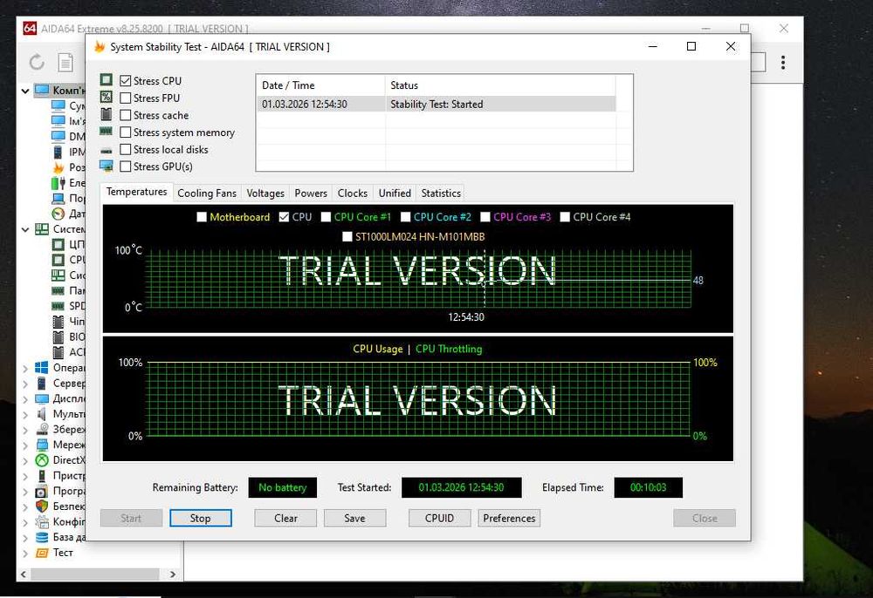Expand the Мульти tree node
This screenshot has height=598, width=873.
coord(25,414)
